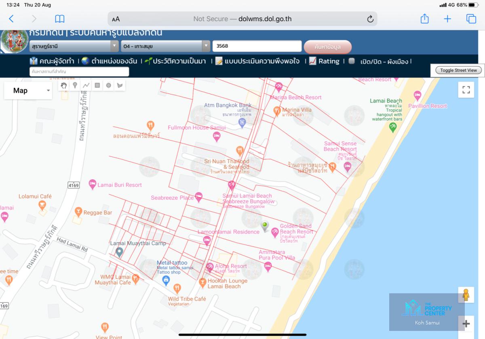The width and height of the screenshot is (485, 339).
Task: Click Samui Lamai Beach Seabreeze Bungalow pin
Action: coord(232,186)
